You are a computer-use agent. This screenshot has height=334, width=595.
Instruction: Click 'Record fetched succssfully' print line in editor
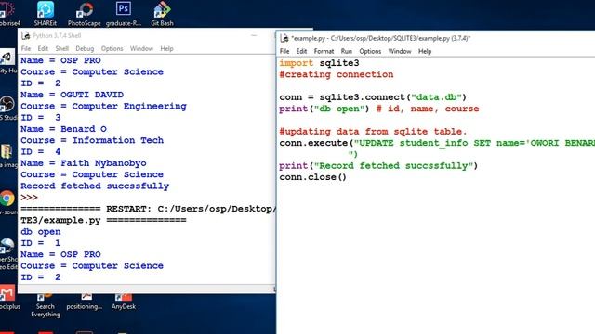pyautogui.click(x=378, y=166)
